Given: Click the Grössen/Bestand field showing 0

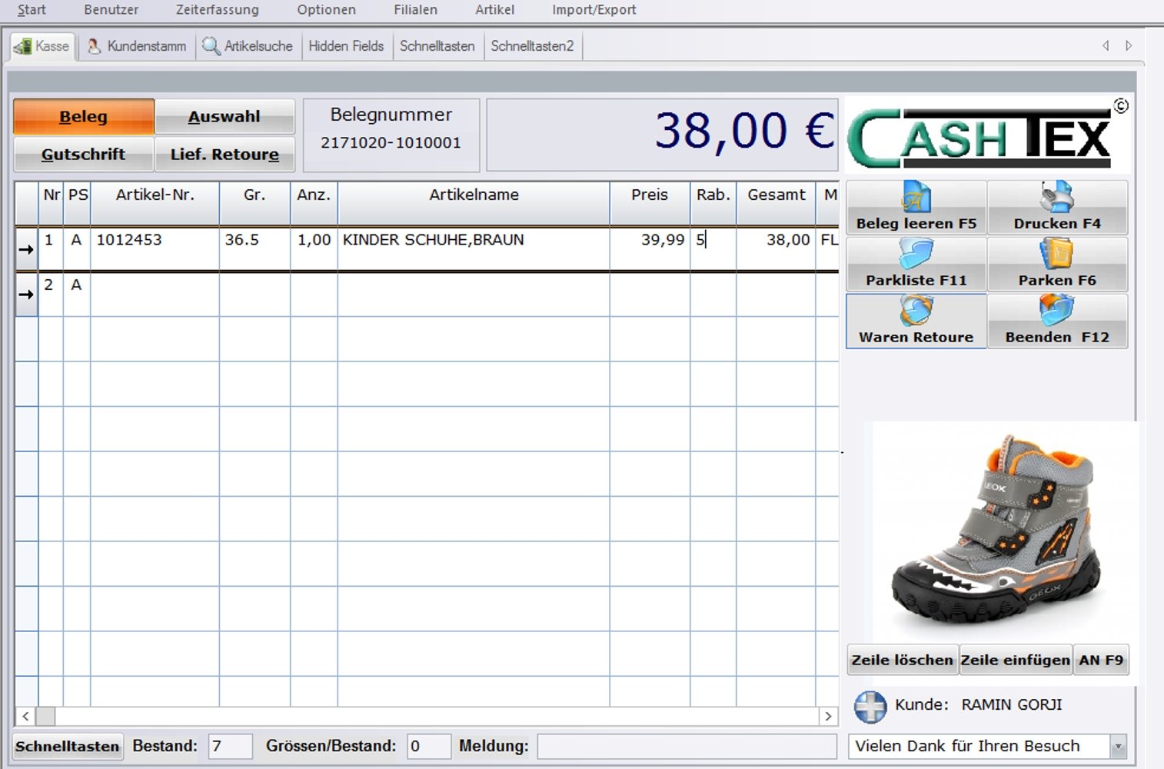Looking at the screenshot, I should (428, 746).
